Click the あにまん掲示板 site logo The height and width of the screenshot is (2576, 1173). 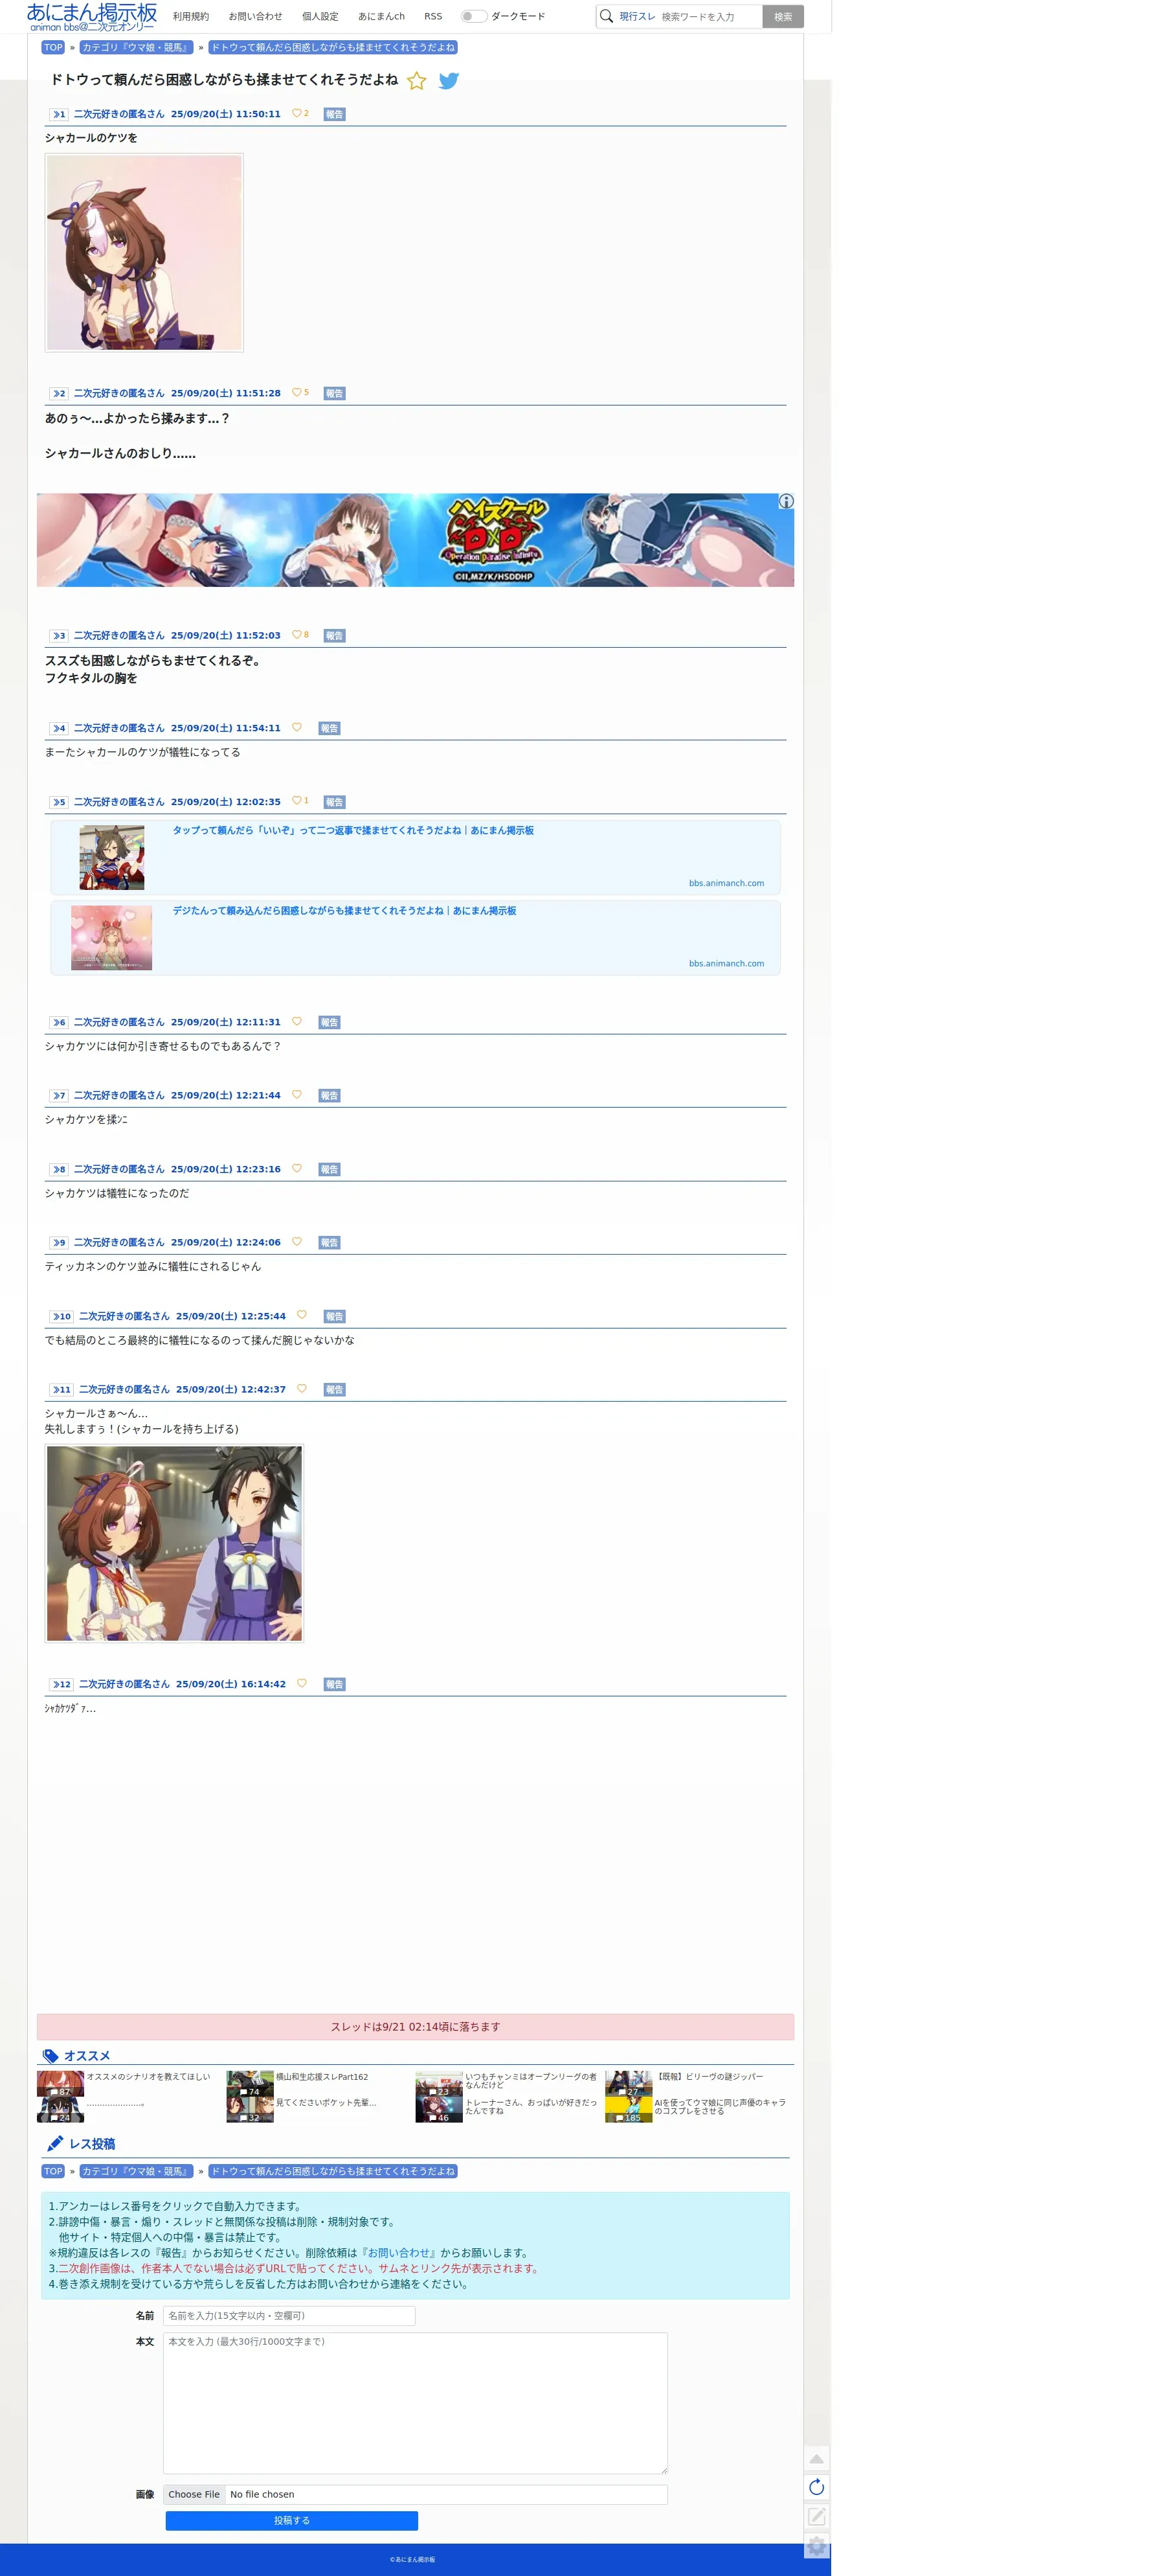(x=92, y=17)
